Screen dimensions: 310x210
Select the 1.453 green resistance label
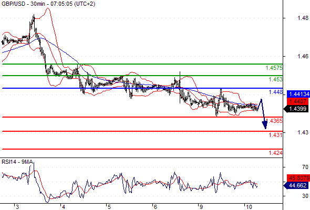point(276,79)
